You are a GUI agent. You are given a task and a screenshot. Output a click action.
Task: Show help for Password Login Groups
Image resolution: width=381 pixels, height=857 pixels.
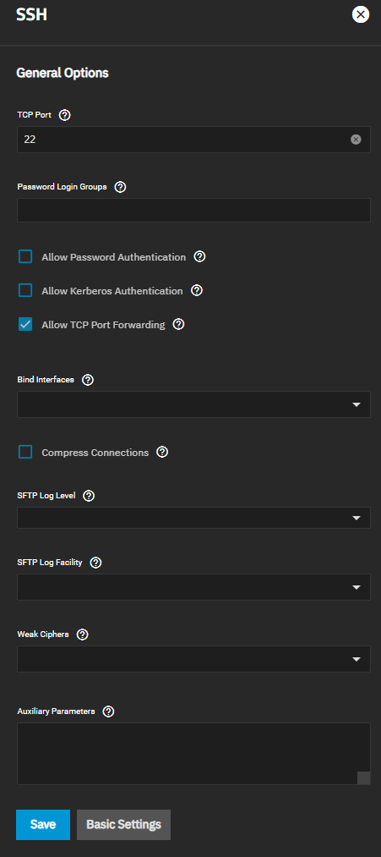click(x=121, y=187)
